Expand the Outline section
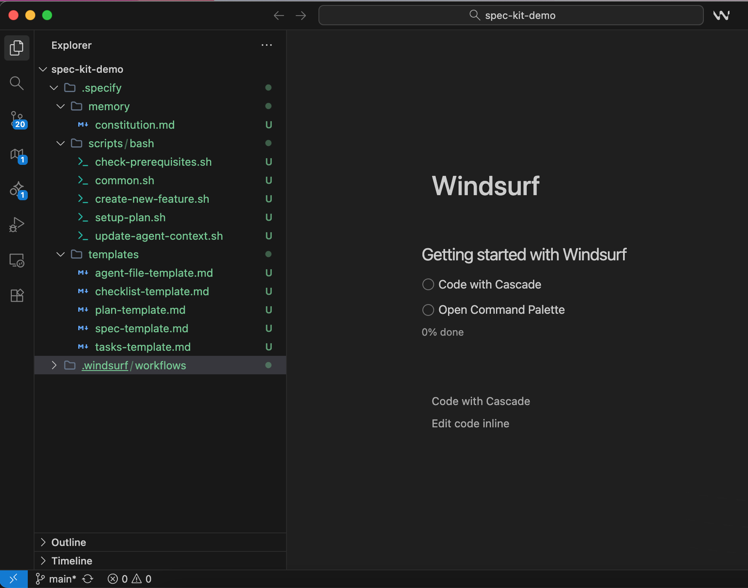 69,542
